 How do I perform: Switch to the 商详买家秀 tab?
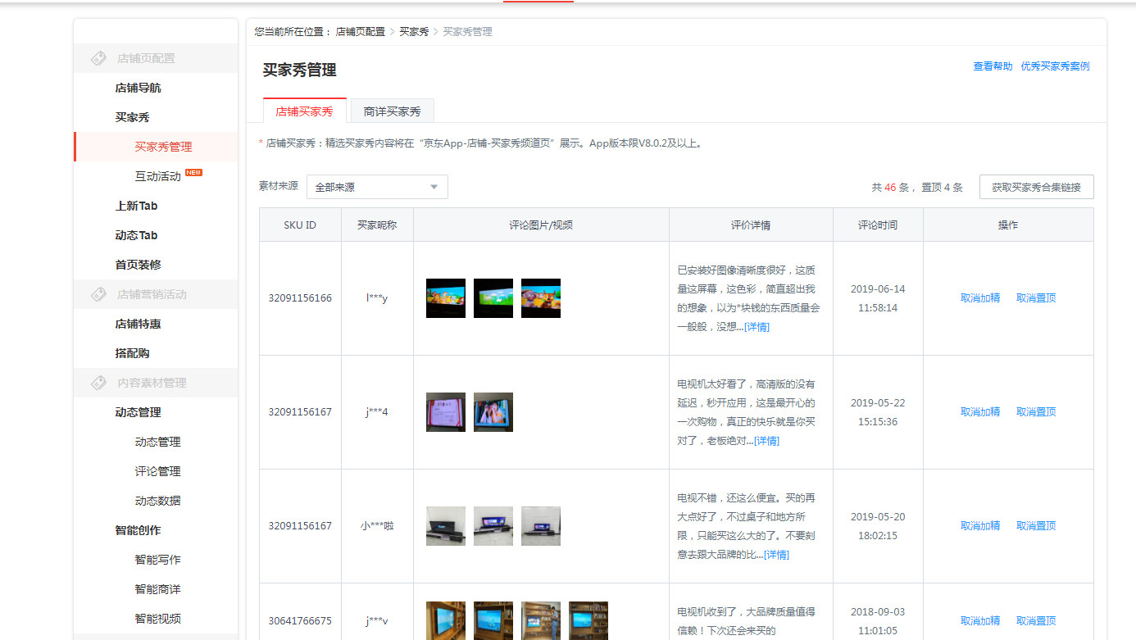click(392, 111)
